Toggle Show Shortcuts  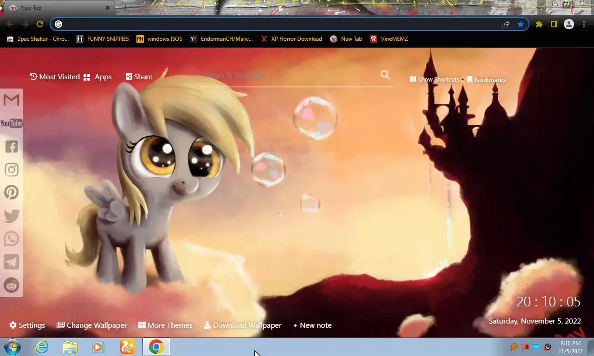coord(435,79)
